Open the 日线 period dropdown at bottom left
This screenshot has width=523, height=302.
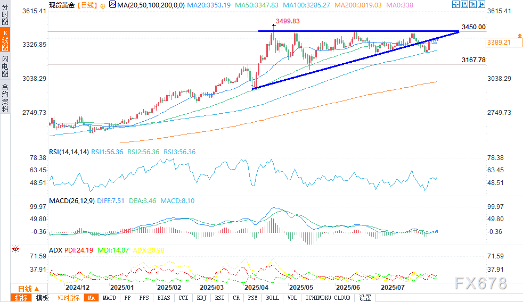pyautogui.click(x=29, y=288)
